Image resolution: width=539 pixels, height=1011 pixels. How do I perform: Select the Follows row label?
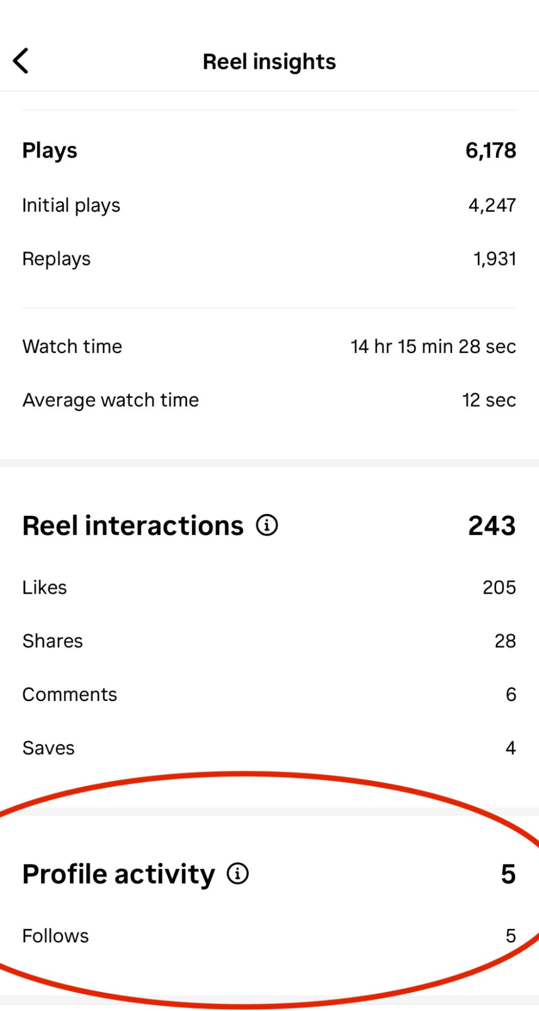click(56, 936)
